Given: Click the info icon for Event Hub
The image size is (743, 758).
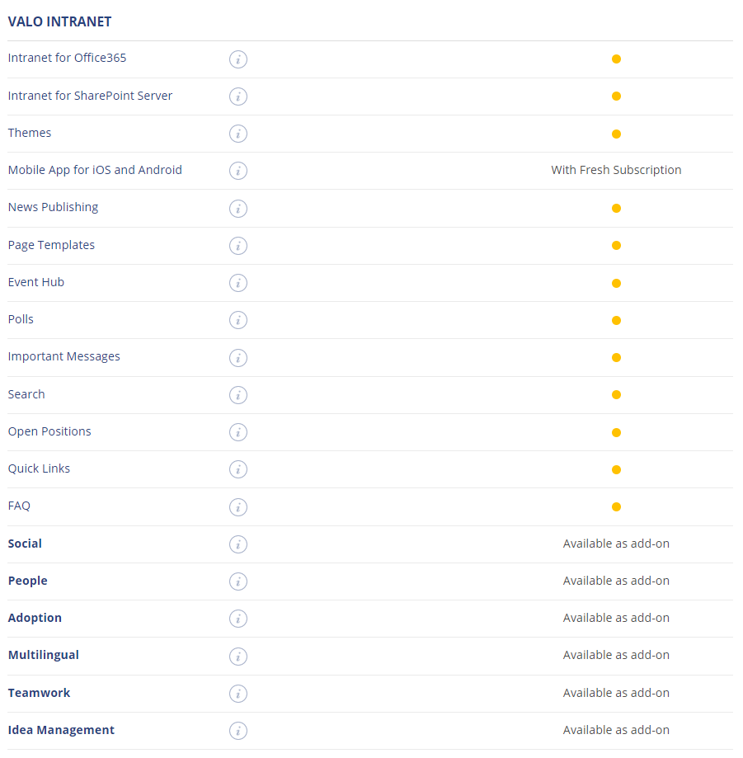Looking at the screenshot, I should 238,283.
